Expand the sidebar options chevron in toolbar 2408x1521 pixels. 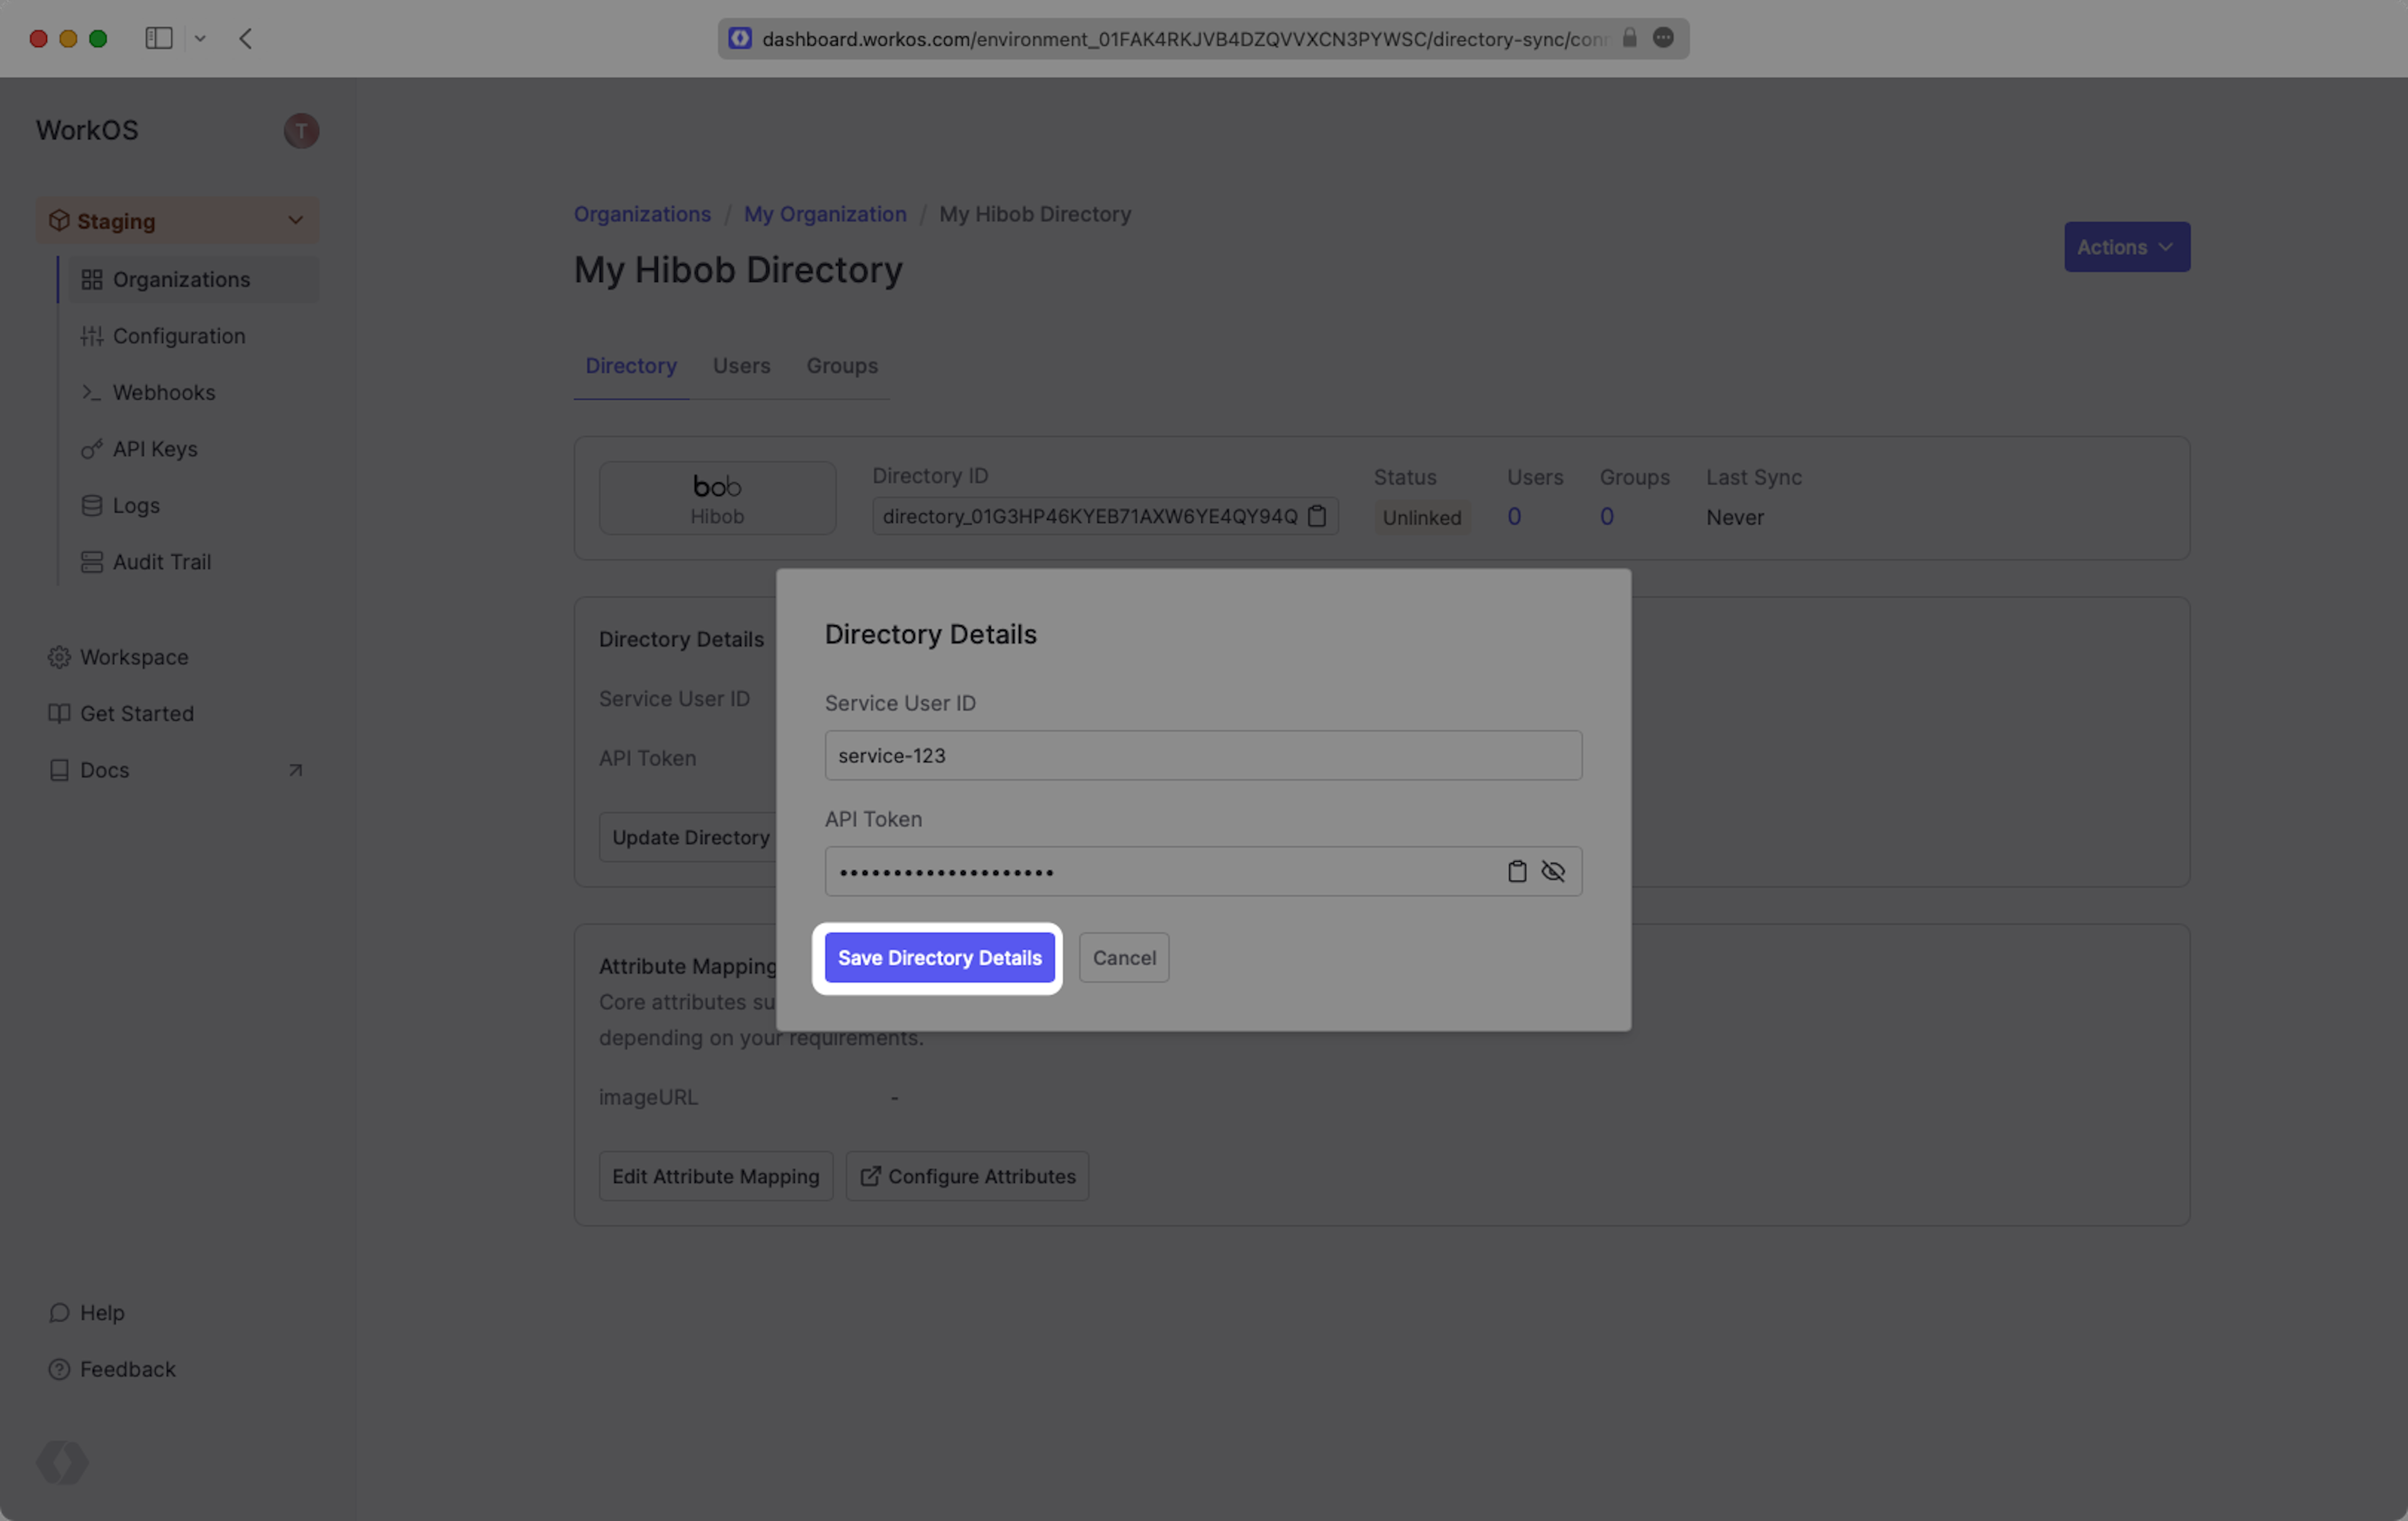200,38
